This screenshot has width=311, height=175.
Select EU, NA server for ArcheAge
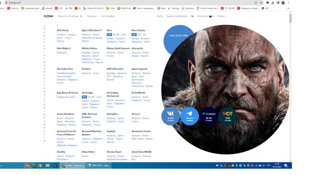[x=91, y=97]
